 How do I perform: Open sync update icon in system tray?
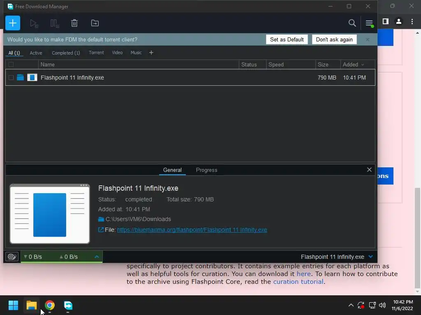(x=361, y=305)
